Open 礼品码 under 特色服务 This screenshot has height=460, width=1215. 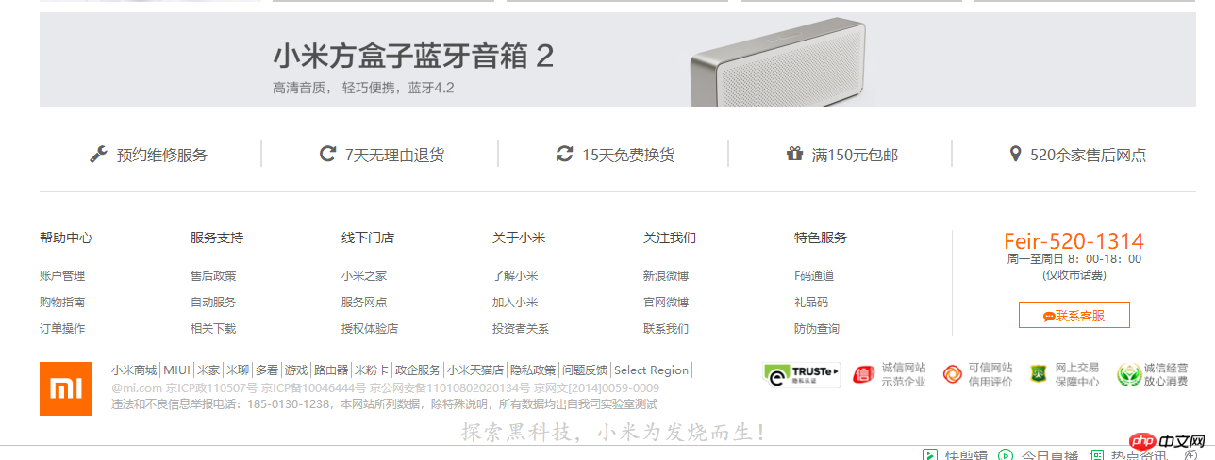[811, 302]
